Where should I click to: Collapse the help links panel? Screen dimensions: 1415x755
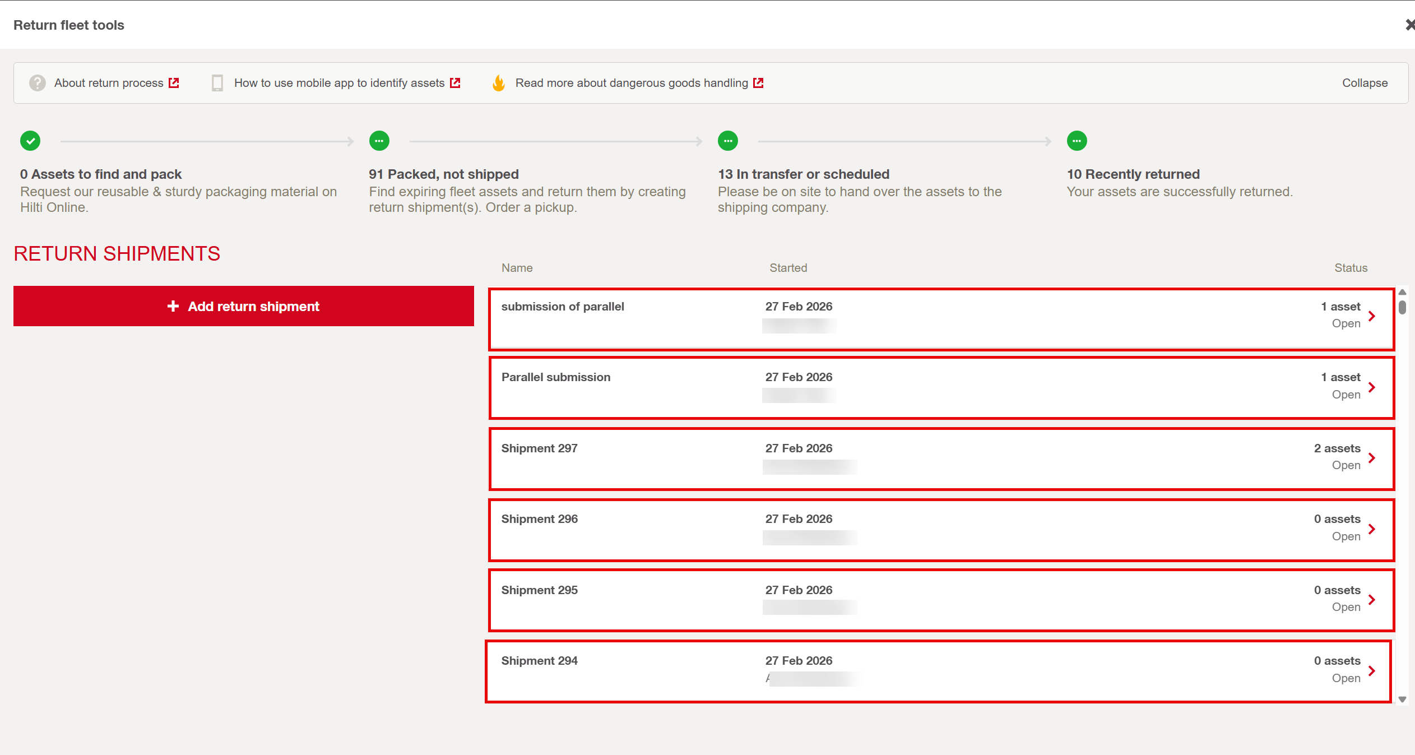tap(1365, 83)
